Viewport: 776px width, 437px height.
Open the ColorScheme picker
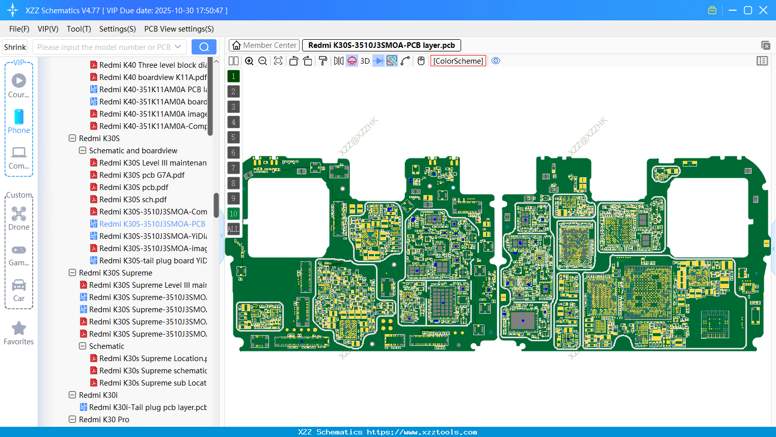pyautogui.click(x=458, y=61)
